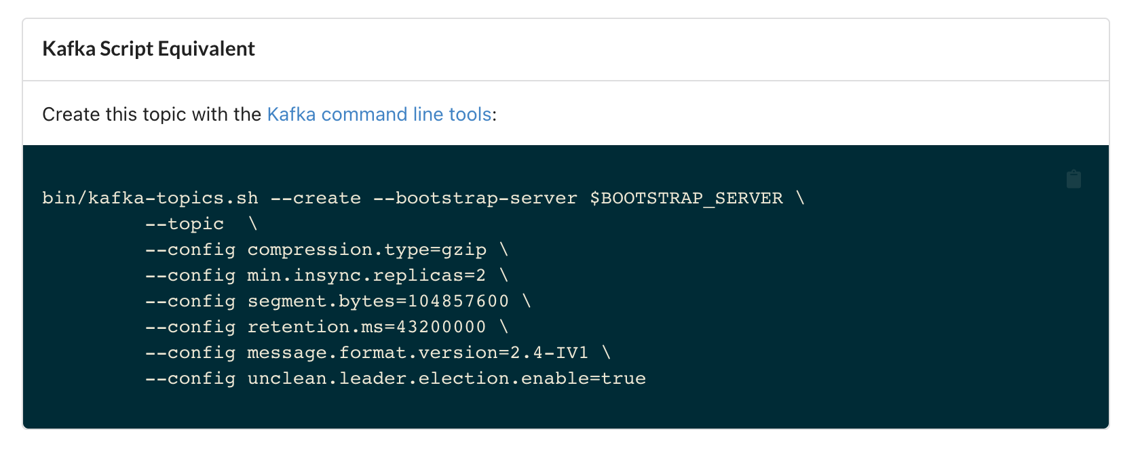
Task: Click the --config flag before retention.ms
Action: click(x=190, y=327)
